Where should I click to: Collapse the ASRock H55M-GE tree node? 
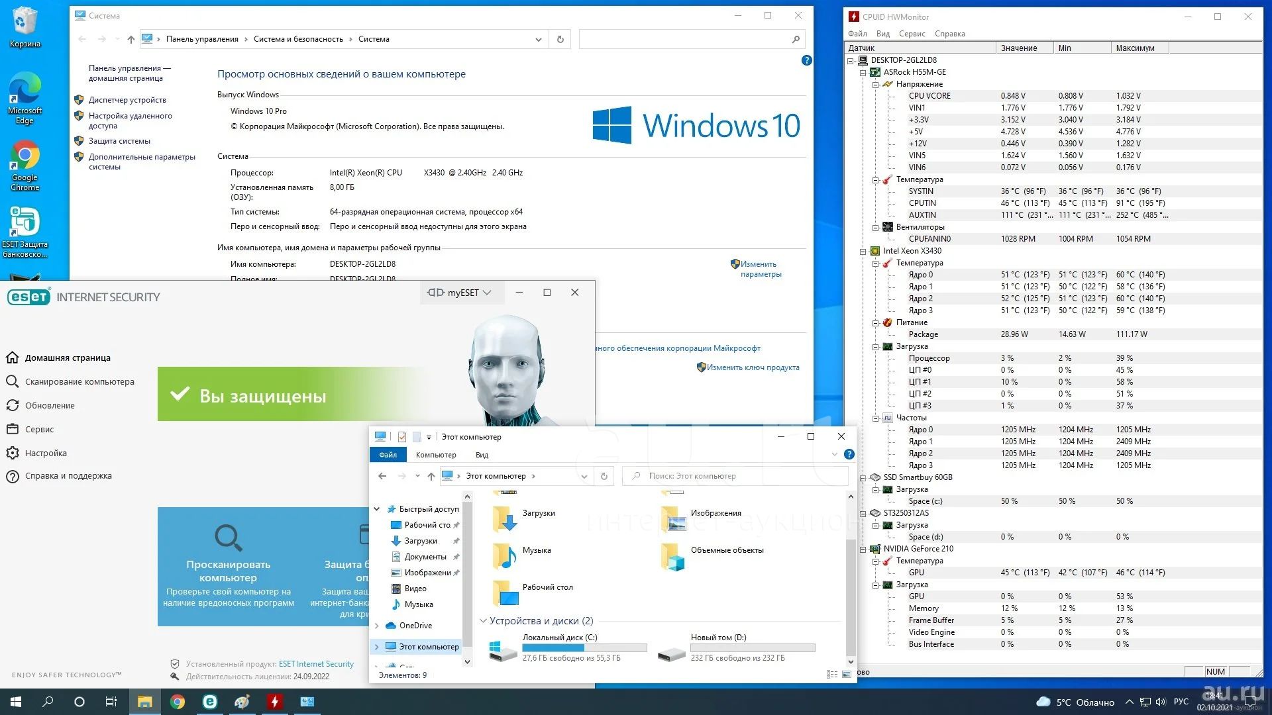(x=863, y=73)
